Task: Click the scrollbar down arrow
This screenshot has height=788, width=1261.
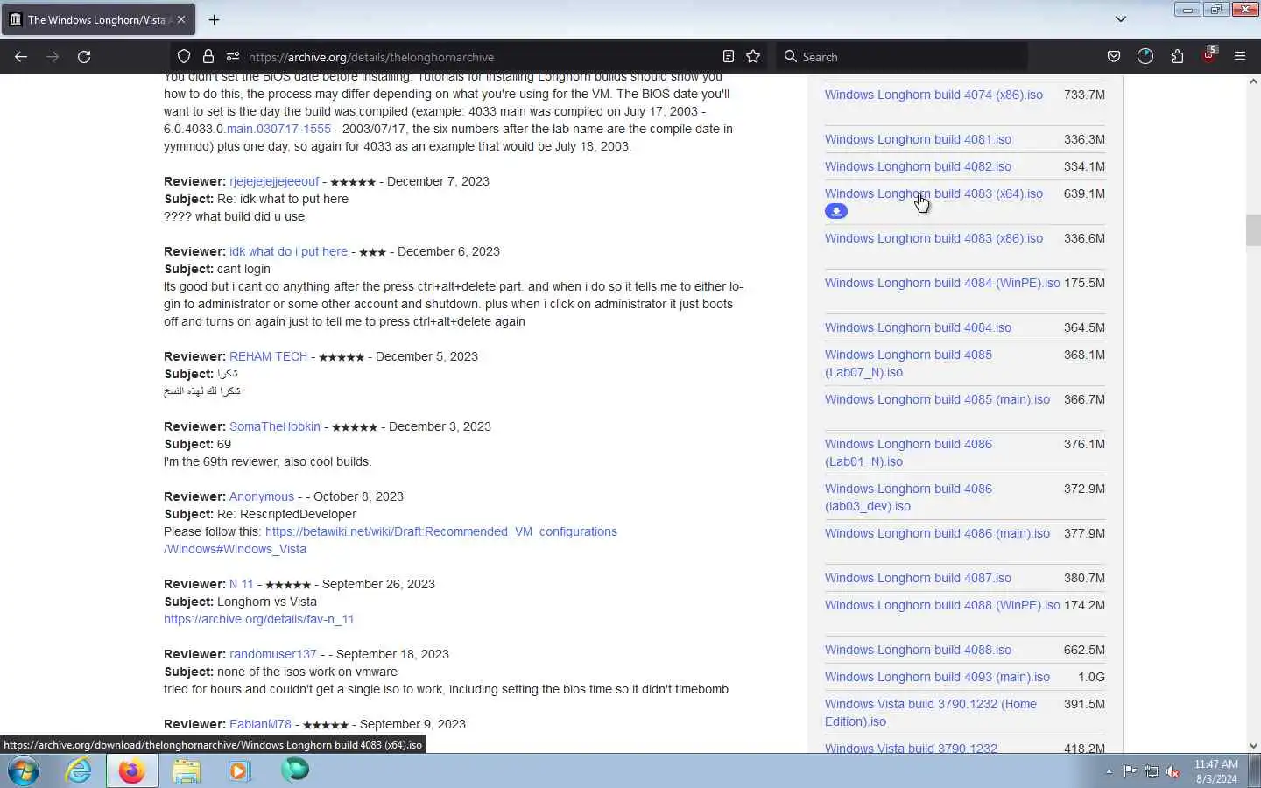Action: point(1253,746)
